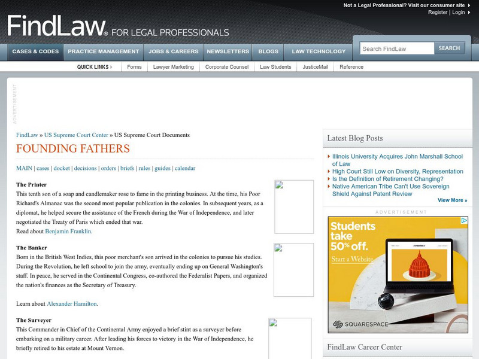The width and height of the screenshot is (479, 359).
Task: Click the broken image beside The Surveyer
Action: coord(290,338)
